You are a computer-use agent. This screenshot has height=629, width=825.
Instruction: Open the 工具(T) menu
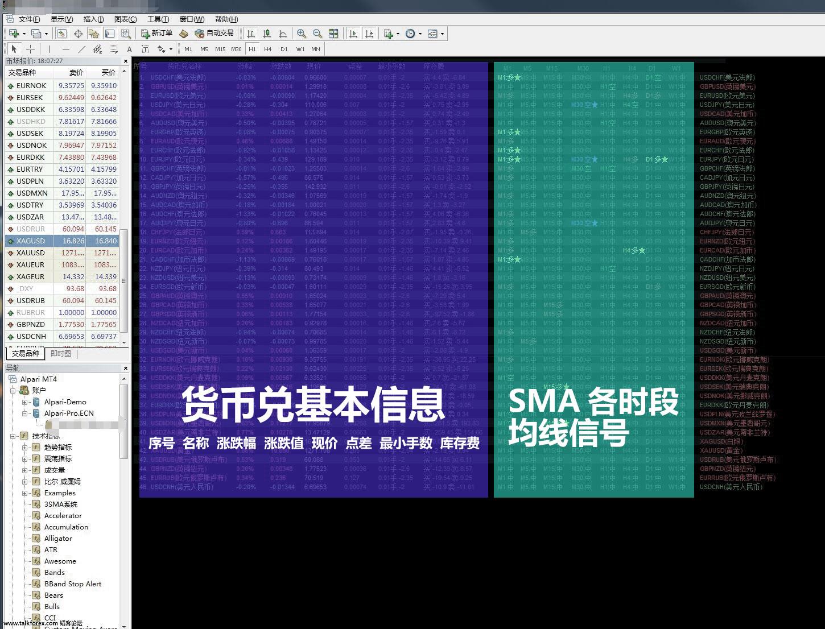pos(158,19)
